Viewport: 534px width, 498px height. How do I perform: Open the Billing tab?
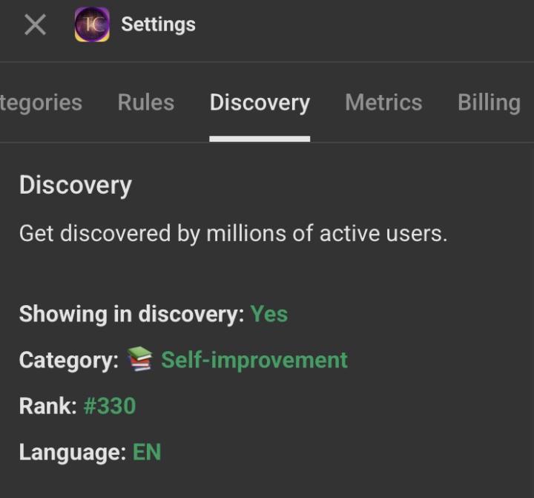coord(489,102)
